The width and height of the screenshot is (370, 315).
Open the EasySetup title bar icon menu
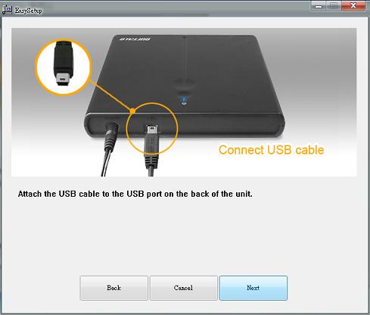[x=7, y=10]
